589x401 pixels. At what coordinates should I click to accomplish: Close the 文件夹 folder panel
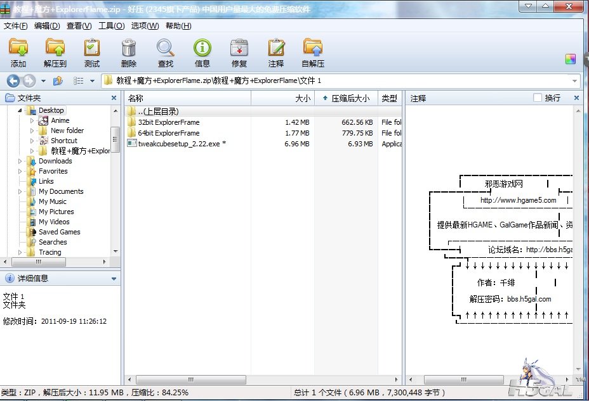click(114, 98)
